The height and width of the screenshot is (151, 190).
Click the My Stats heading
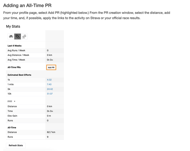coord(13,26)
